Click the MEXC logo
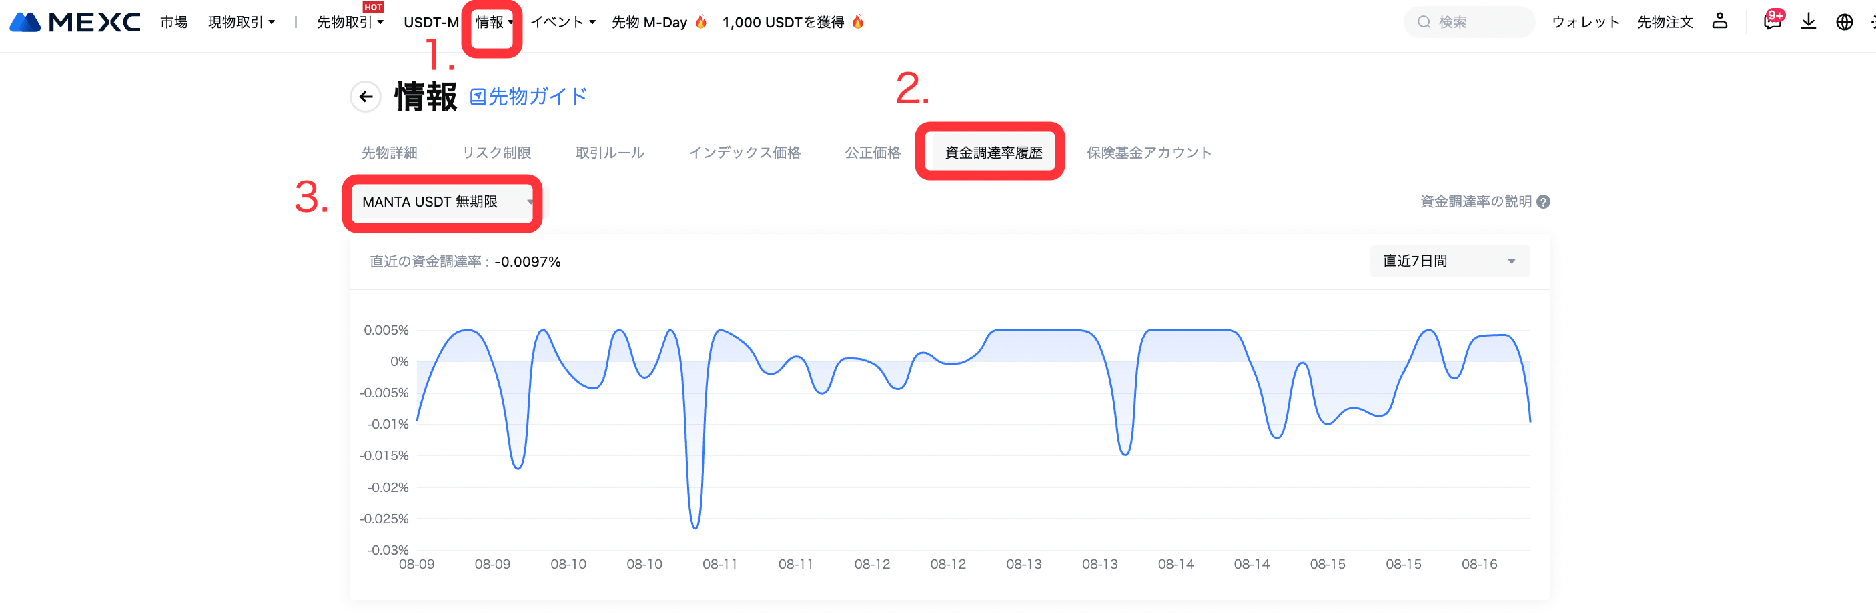 click(x=75, y=23)
